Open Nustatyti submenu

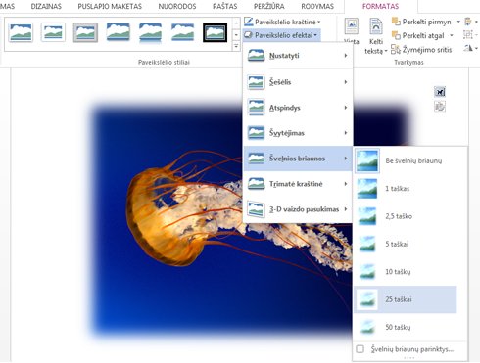click(298, 56)
